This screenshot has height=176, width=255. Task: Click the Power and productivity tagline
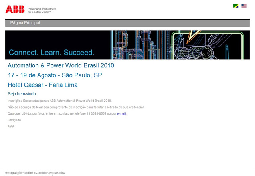[42, 10]
